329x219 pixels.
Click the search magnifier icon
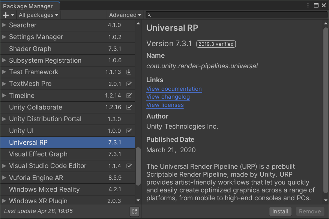click(149, 15)
